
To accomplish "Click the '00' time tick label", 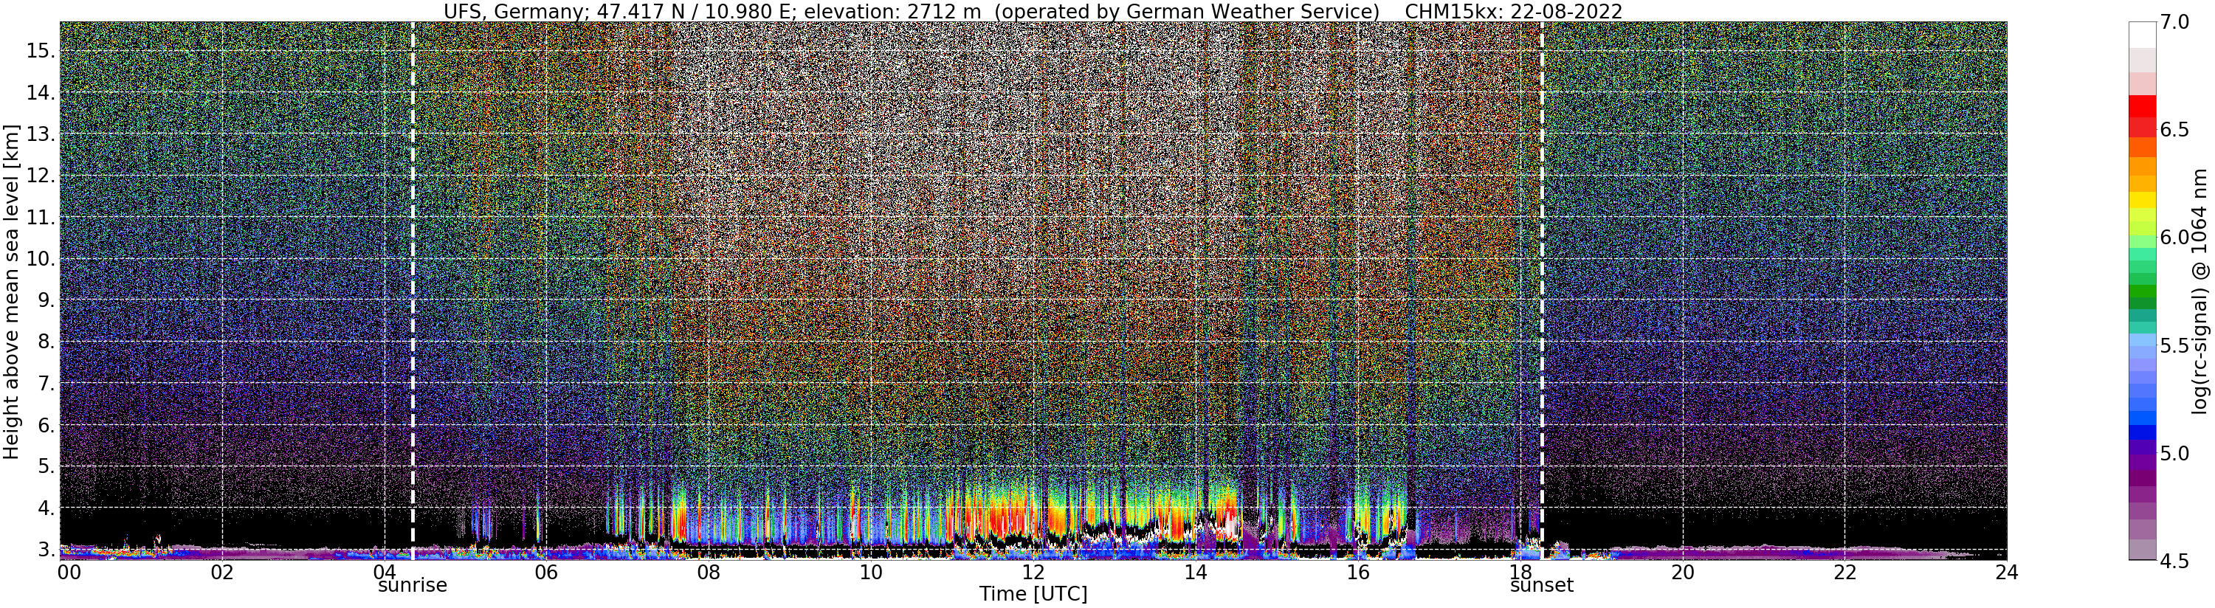I will [68, 572].
